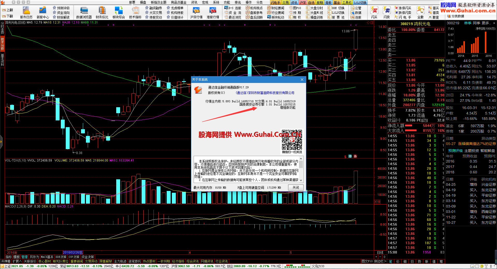The width and height of the screenshot is (497, 269).
Task: Switch to L1L2切换 tab
Action: click(360, 2)
